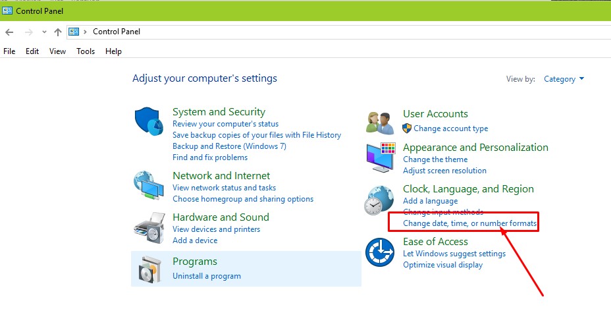
Task: Click the shield icon beside Change account type
Action: point(407,128)
